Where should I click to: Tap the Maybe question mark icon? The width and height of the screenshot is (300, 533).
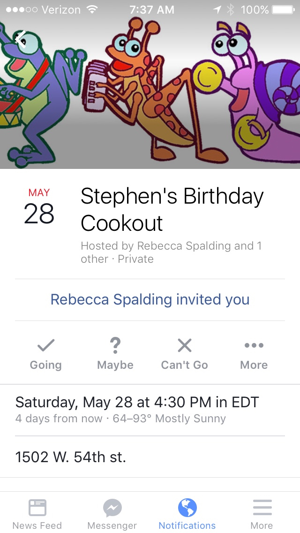[x=115, y=346]
